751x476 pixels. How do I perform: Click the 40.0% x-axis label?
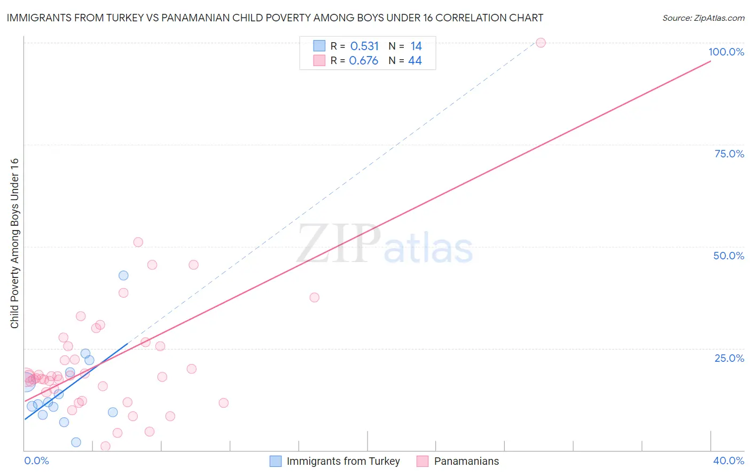pyautogui.click(x=728, y=461)
